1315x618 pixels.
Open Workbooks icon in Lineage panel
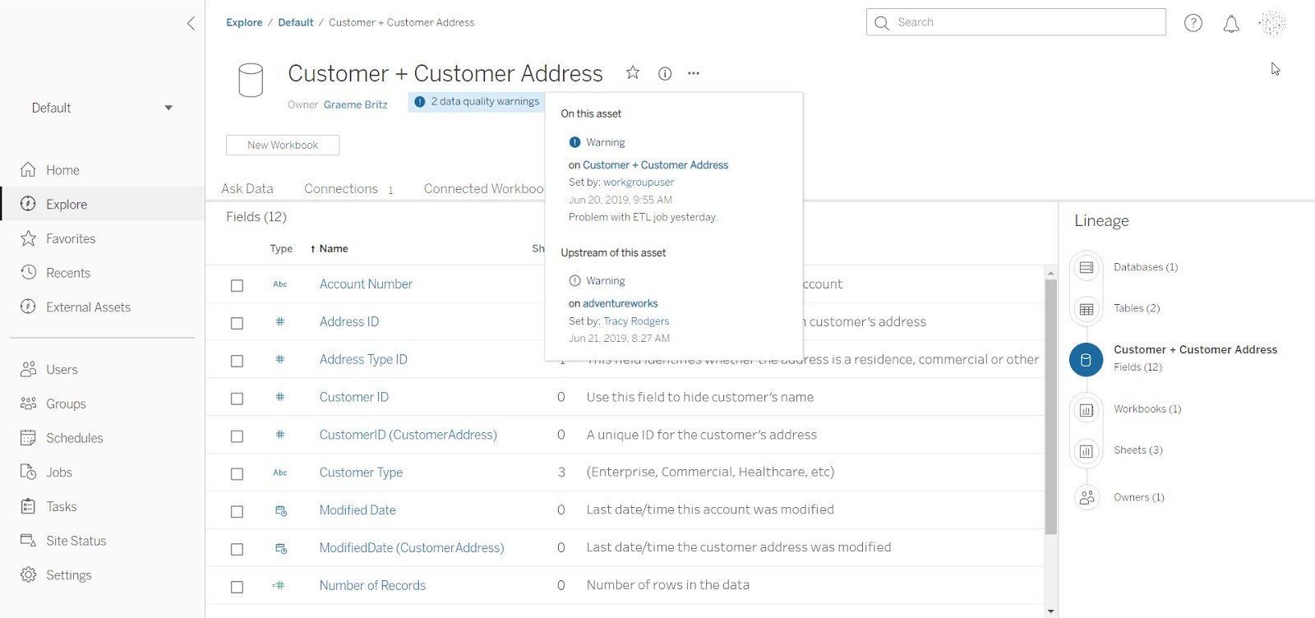coord(1087,409)
